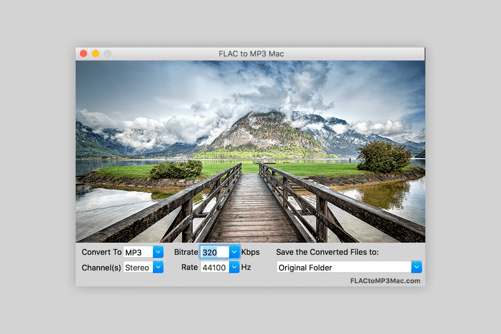This screenshot has width=501, height=334.
Task: Click the Rate value 44100
Action: click(214, 267)
